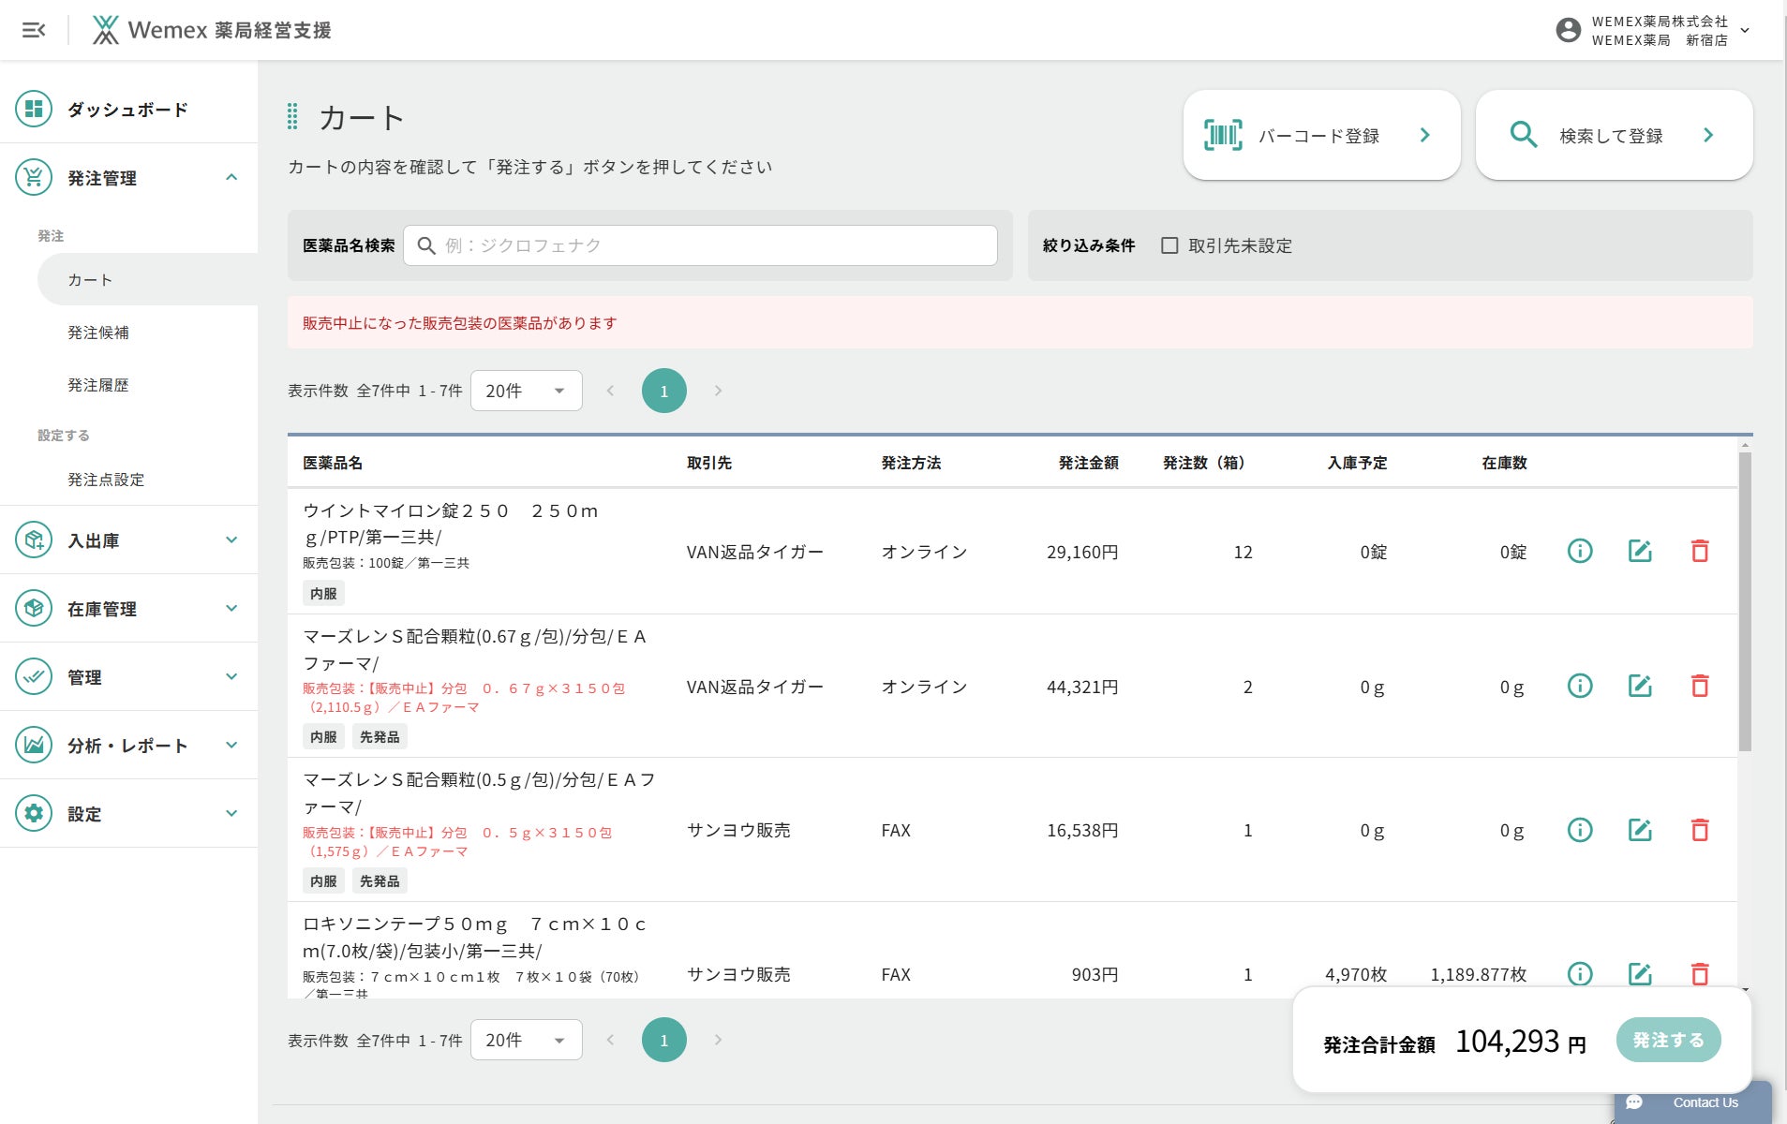Click the 入出庫 box icon
This screenshot has height=1124, width=1787.
34,540
